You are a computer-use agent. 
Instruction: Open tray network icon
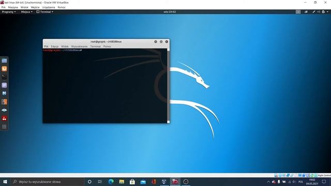(290, 182)
